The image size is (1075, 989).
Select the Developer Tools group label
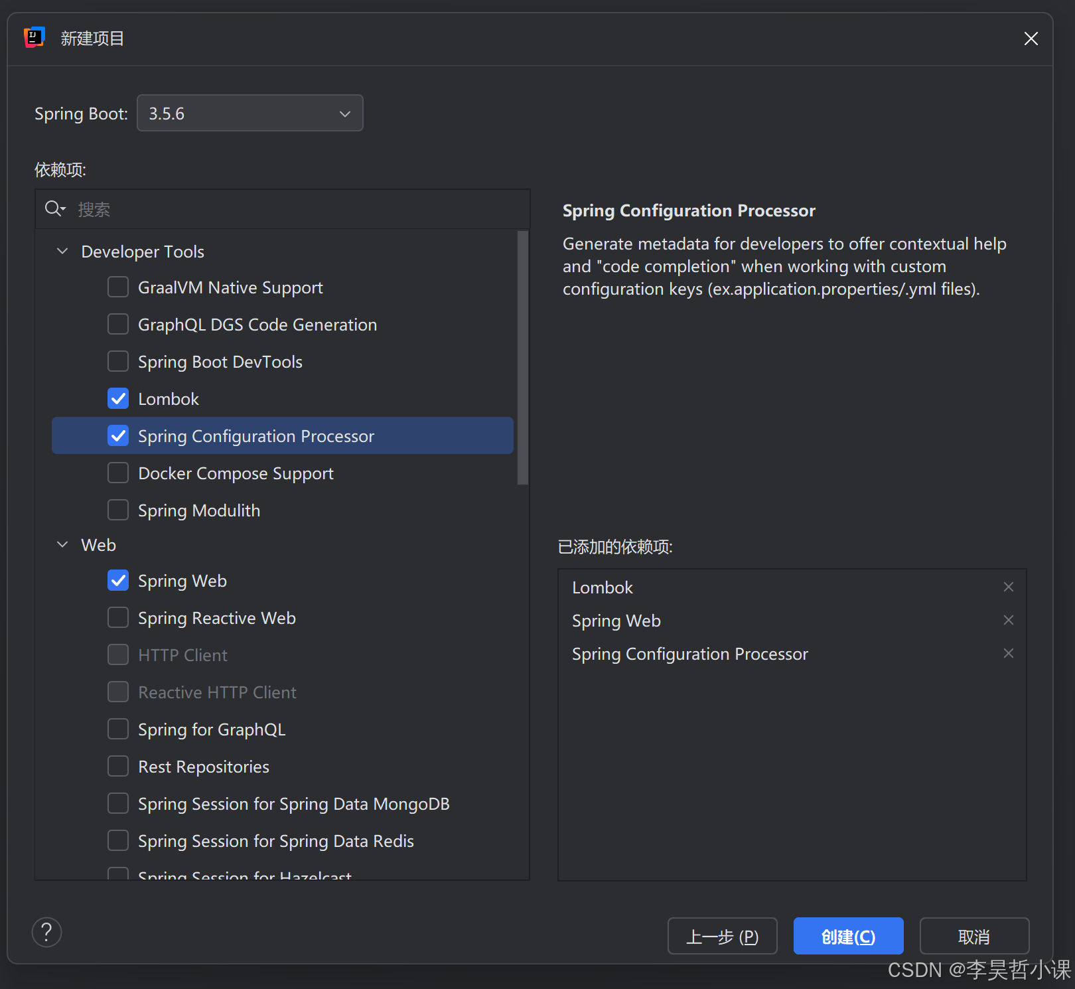point(143,252)
